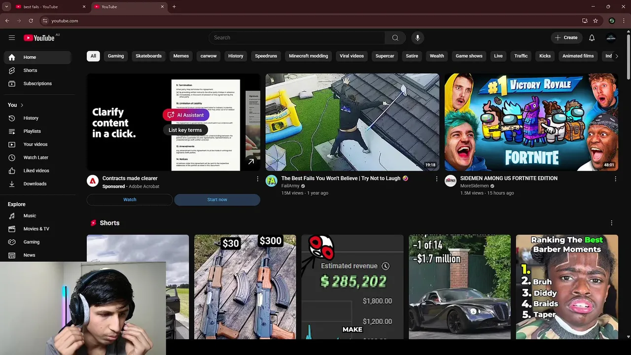Click the Watch button on the ad
The width and height of the screenshot is (631, 355).
pos(130,200)
